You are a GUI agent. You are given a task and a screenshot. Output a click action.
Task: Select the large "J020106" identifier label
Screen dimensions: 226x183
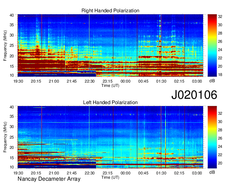click(194, 95)
